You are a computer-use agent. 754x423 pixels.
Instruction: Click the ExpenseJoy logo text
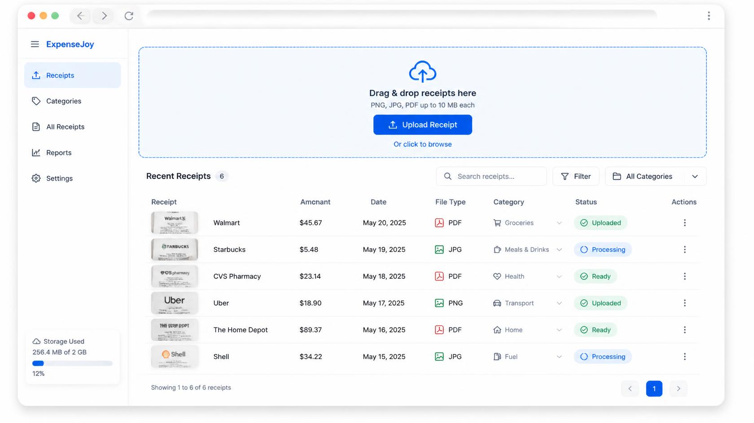pos(70,44)
